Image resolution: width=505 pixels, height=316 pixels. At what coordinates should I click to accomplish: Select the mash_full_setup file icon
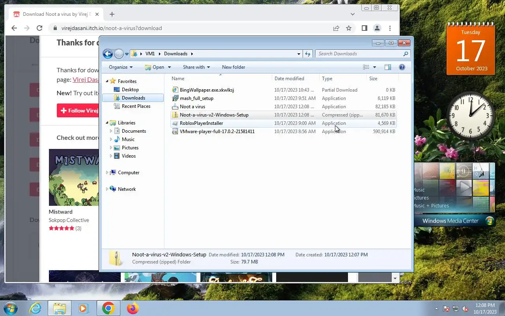tap(176, 98)
